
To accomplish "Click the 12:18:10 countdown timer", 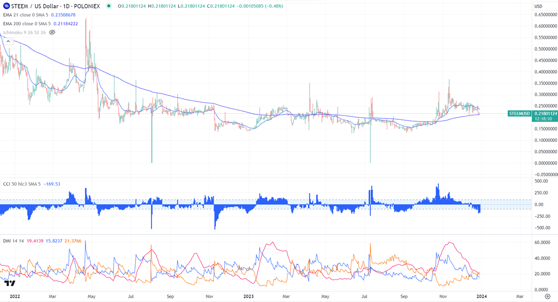I will tap(543, 119).
